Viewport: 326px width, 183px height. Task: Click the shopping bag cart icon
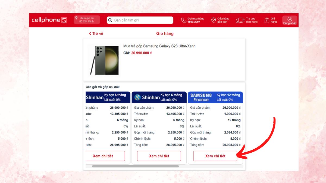pos(267,20)
